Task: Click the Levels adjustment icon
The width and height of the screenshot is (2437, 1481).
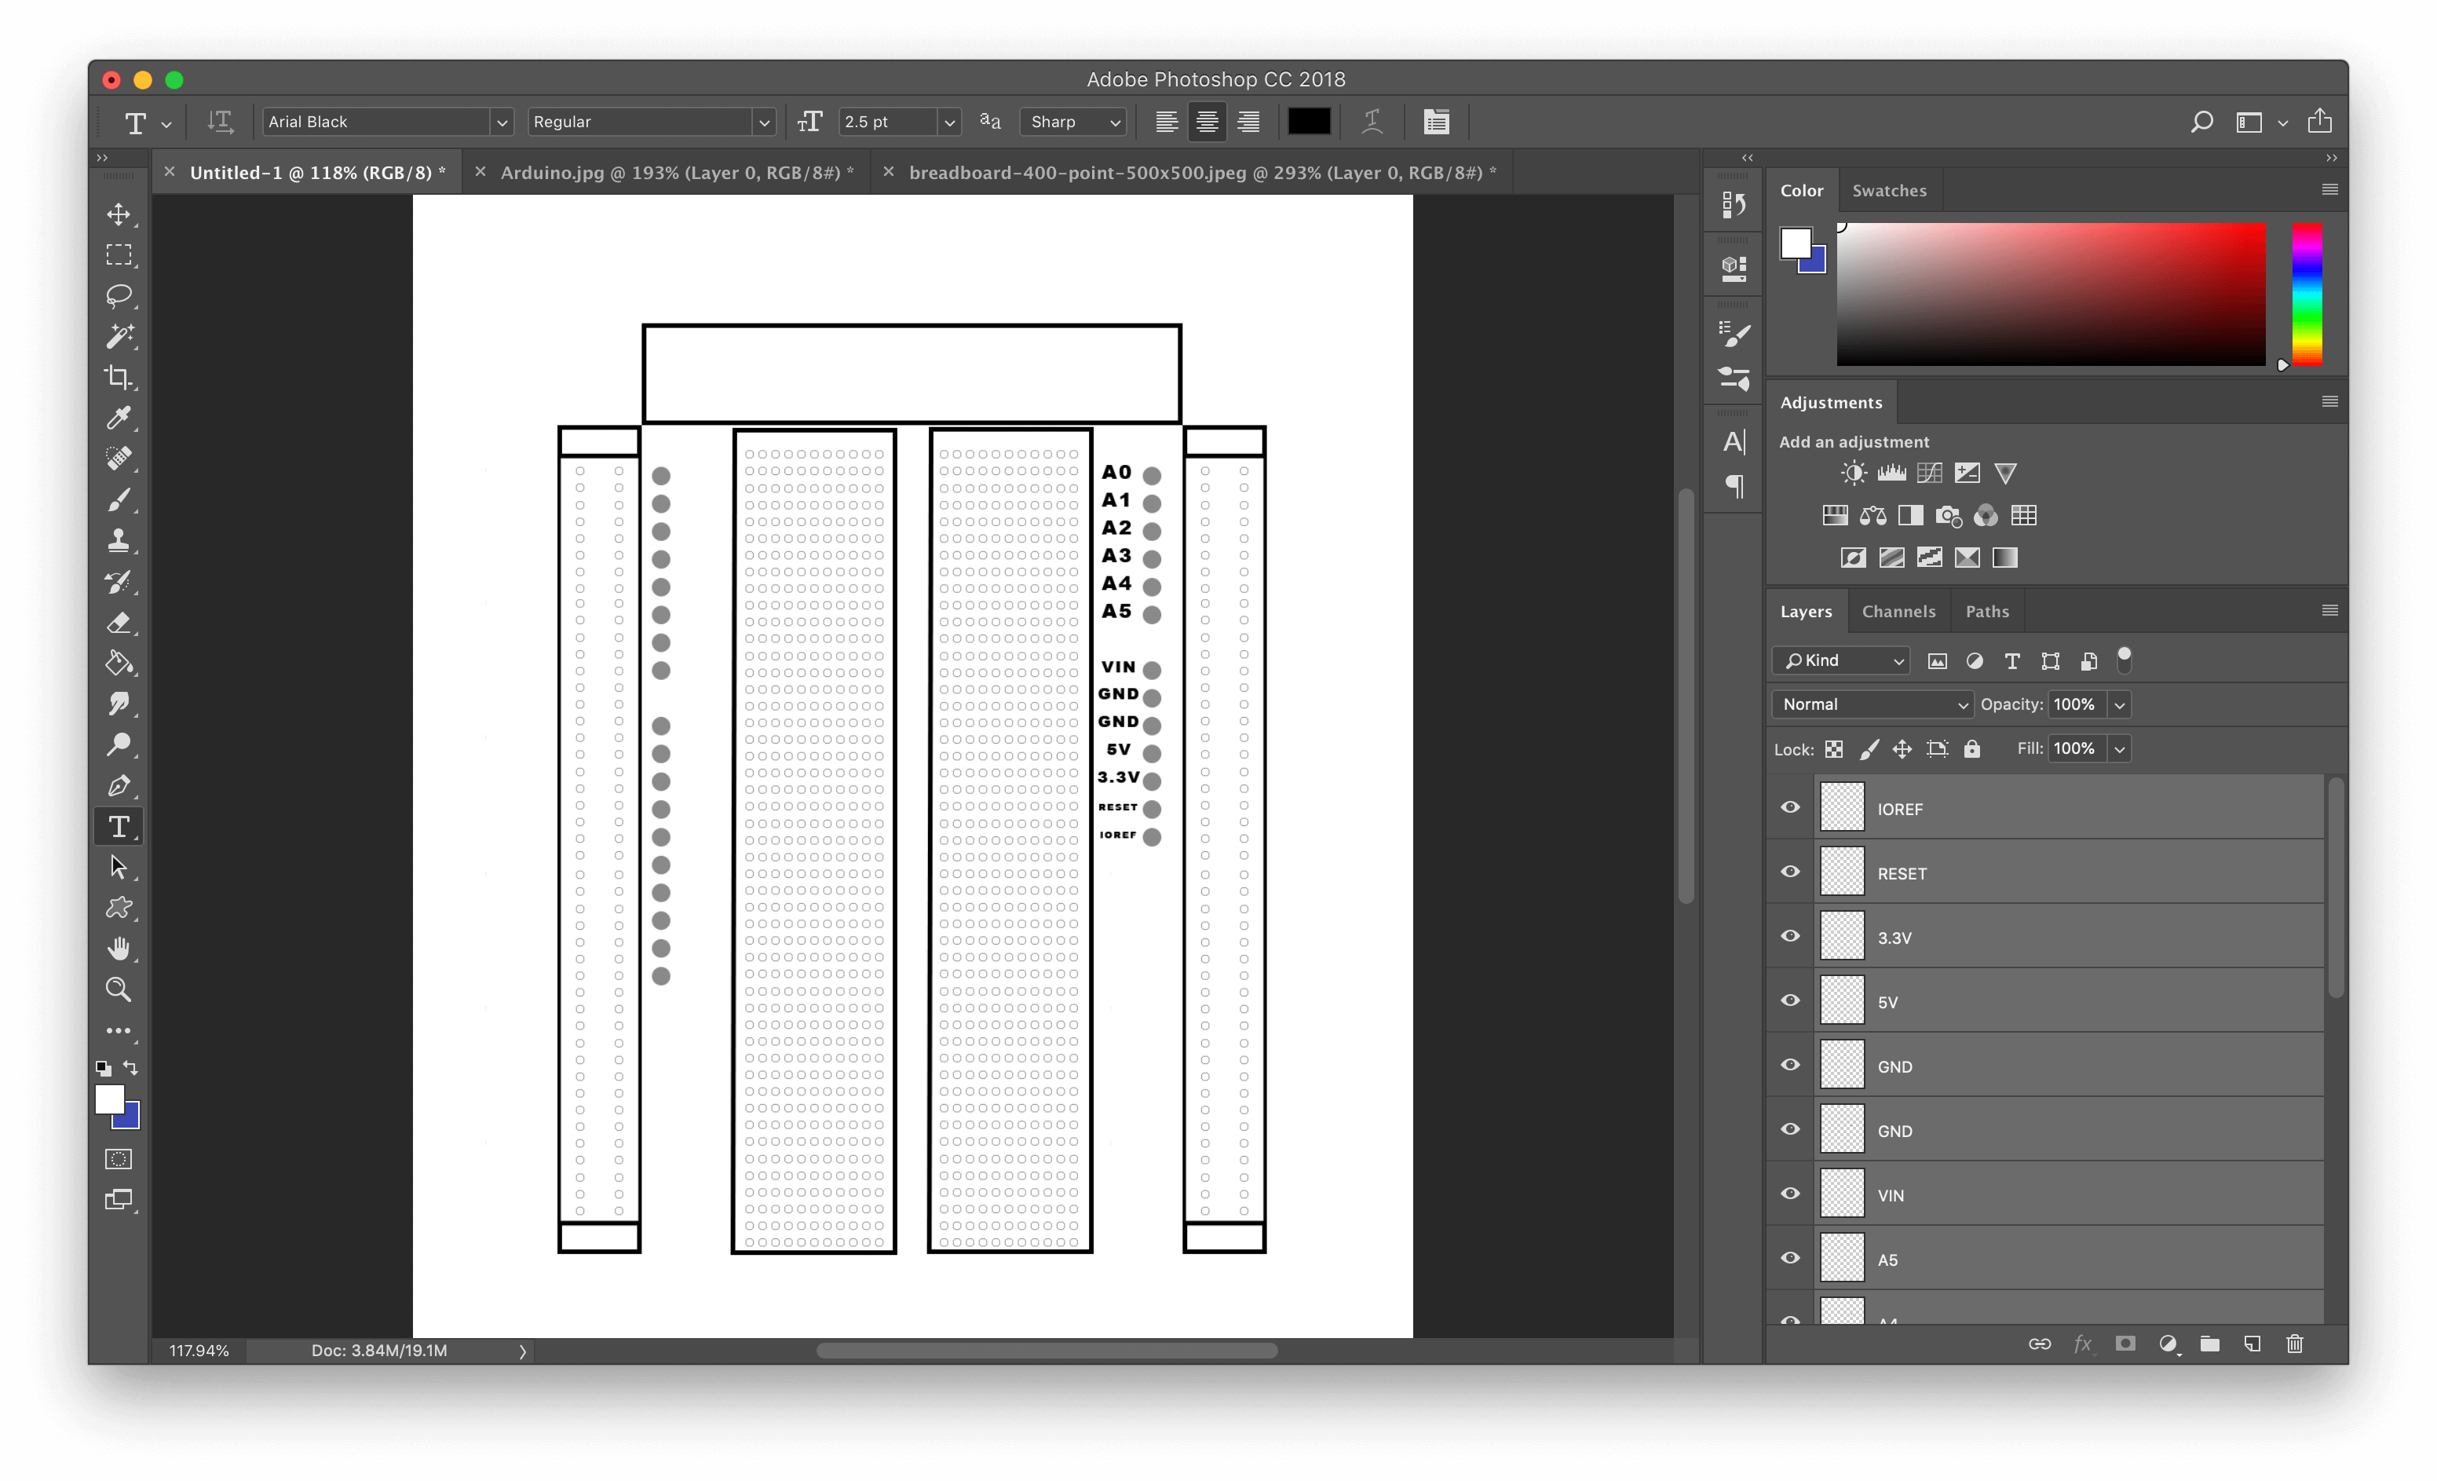Action: point(1891,473)
